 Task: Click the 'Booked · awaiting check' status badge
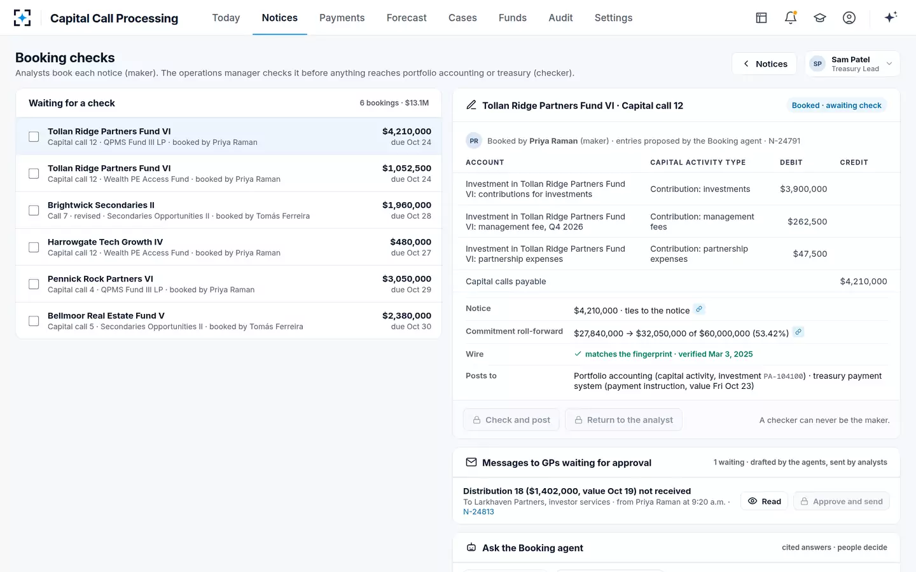(x=836, y=106)
